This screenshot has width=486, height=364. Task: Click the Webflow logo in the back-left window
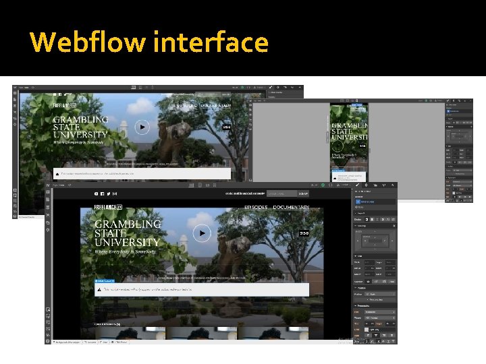click(15, 88)
